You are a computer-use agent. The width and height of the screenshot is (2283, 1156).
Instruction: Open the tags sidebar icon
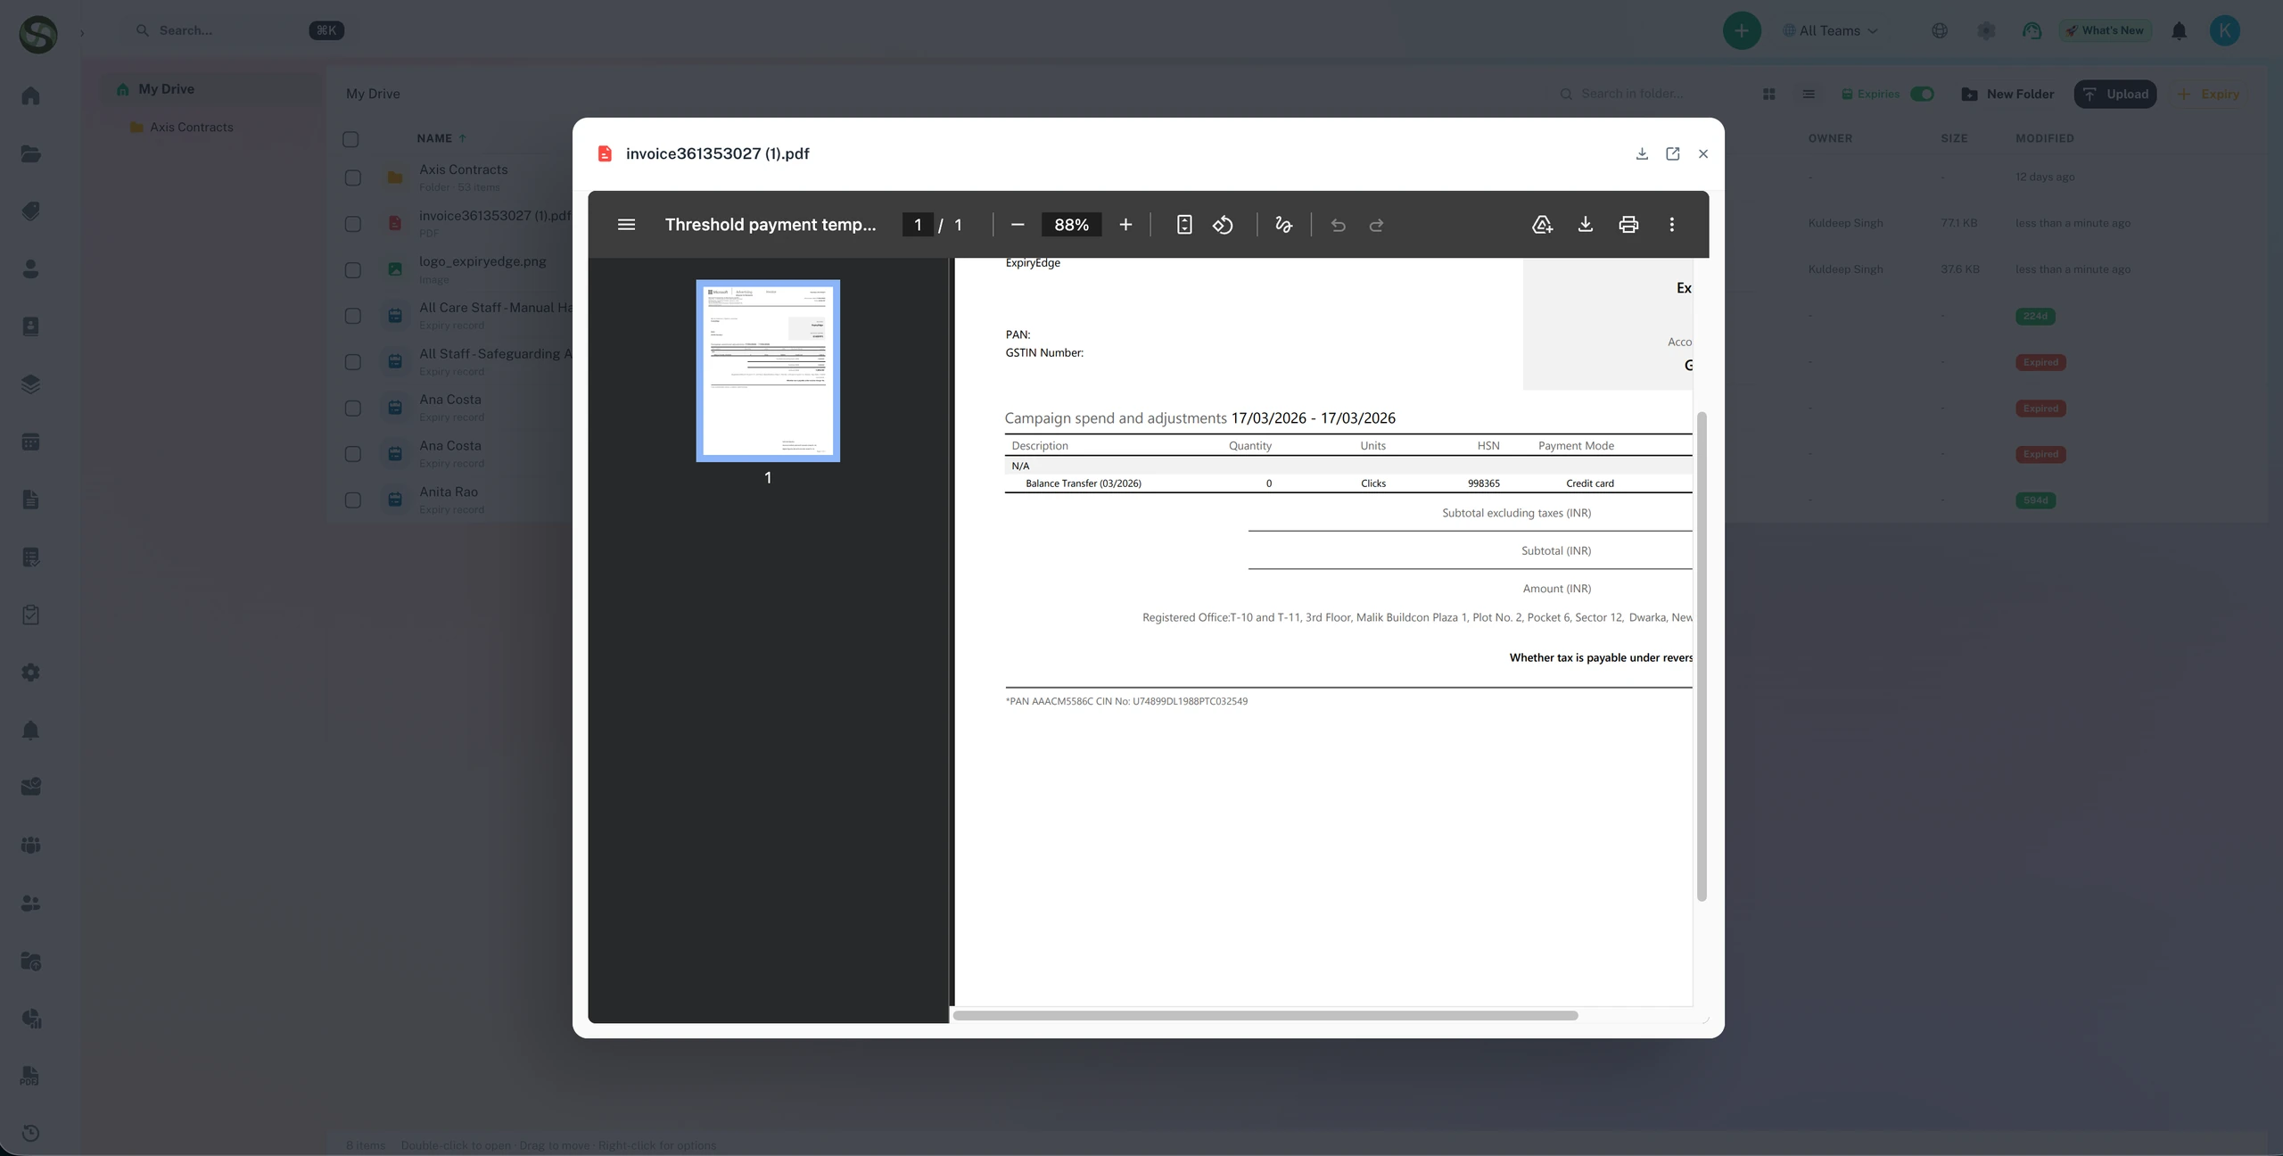tap(30, 211)
